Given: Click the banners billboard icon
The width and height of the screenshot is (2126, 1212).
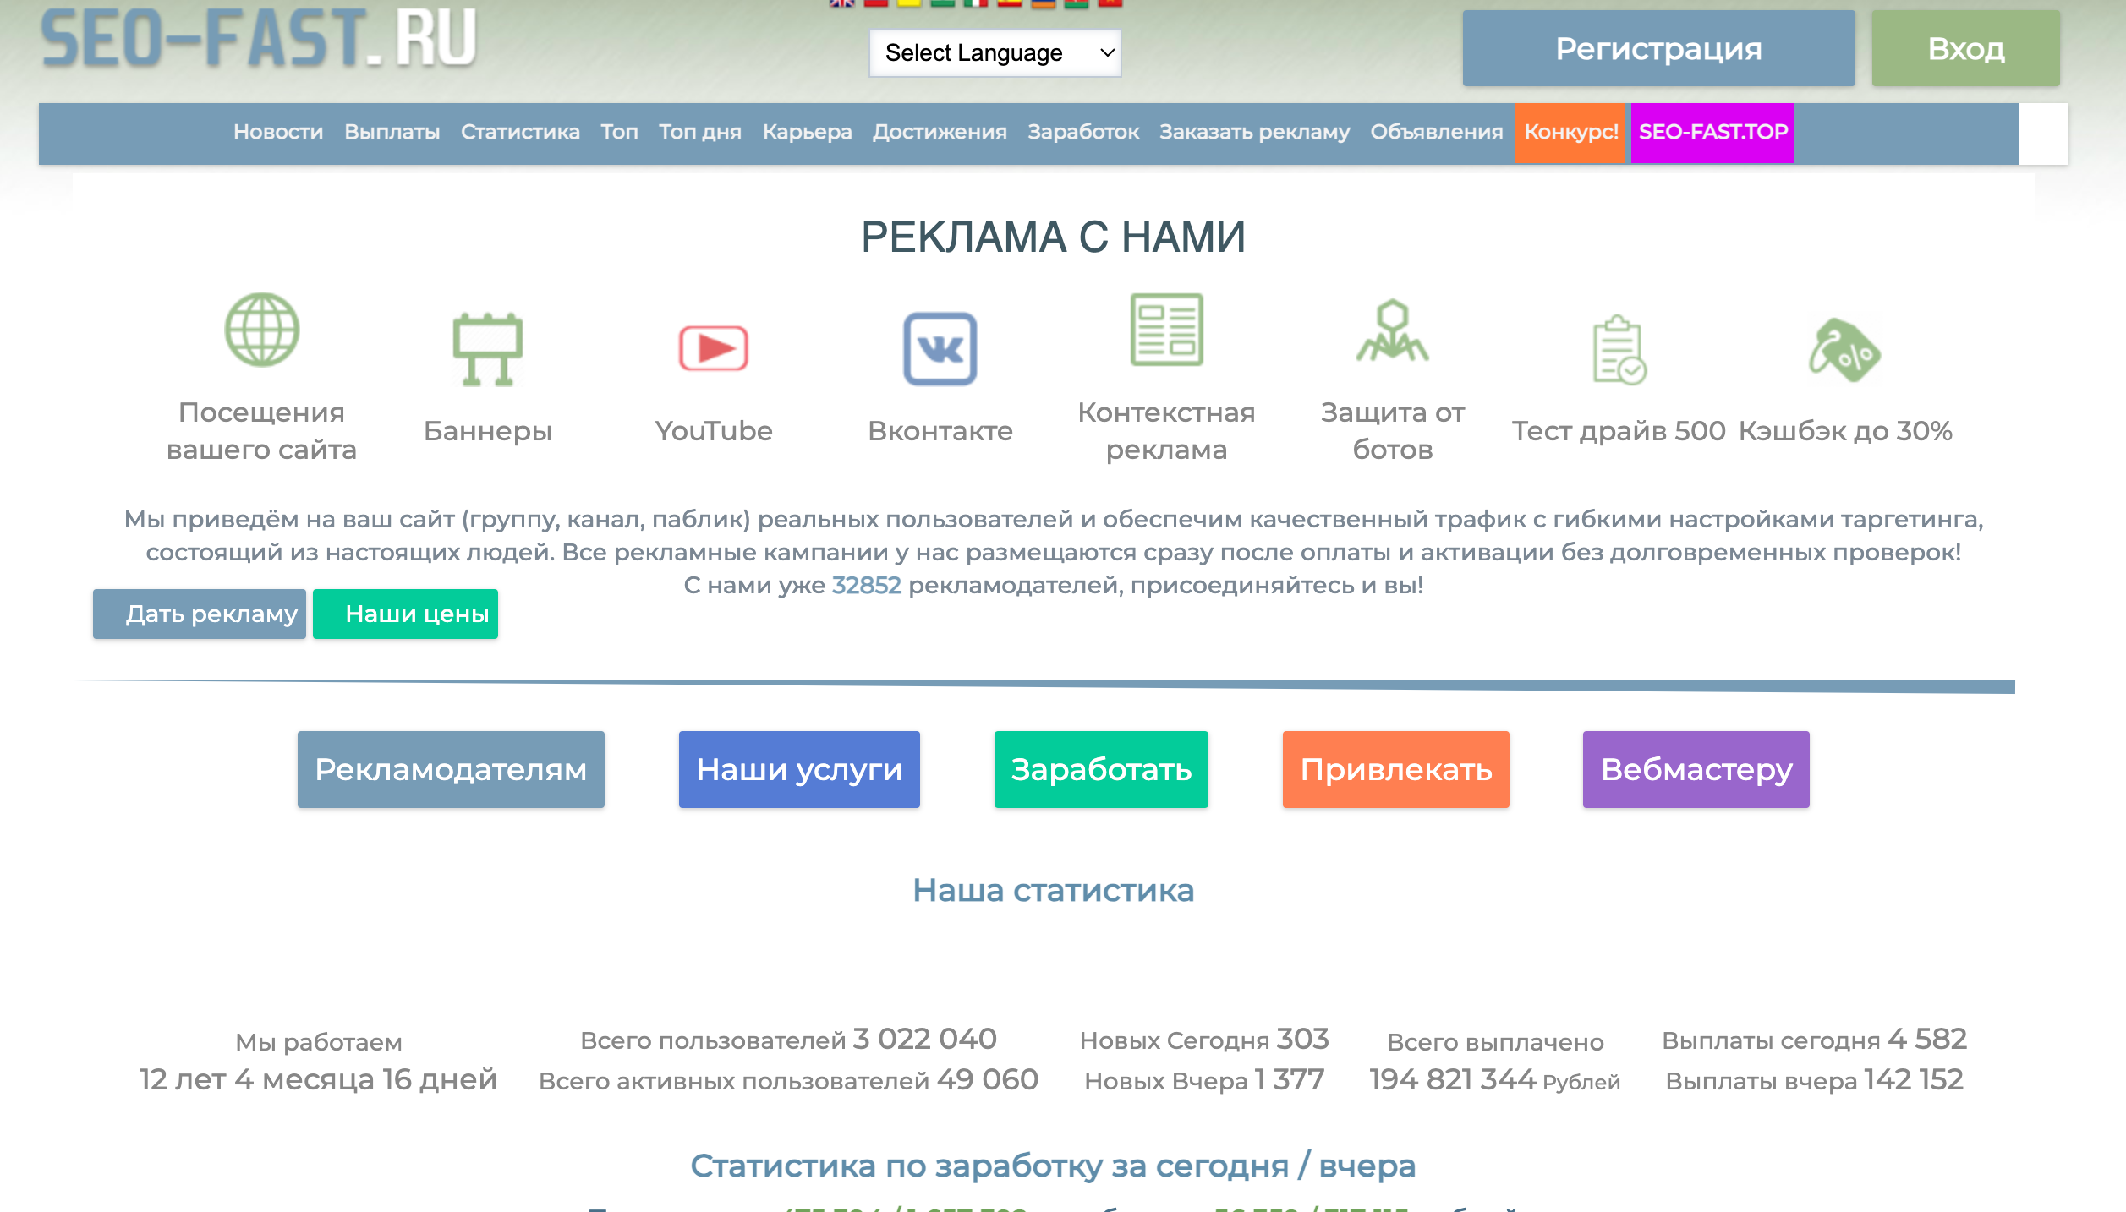Looking at the screenshot, I should click(488, 349).
